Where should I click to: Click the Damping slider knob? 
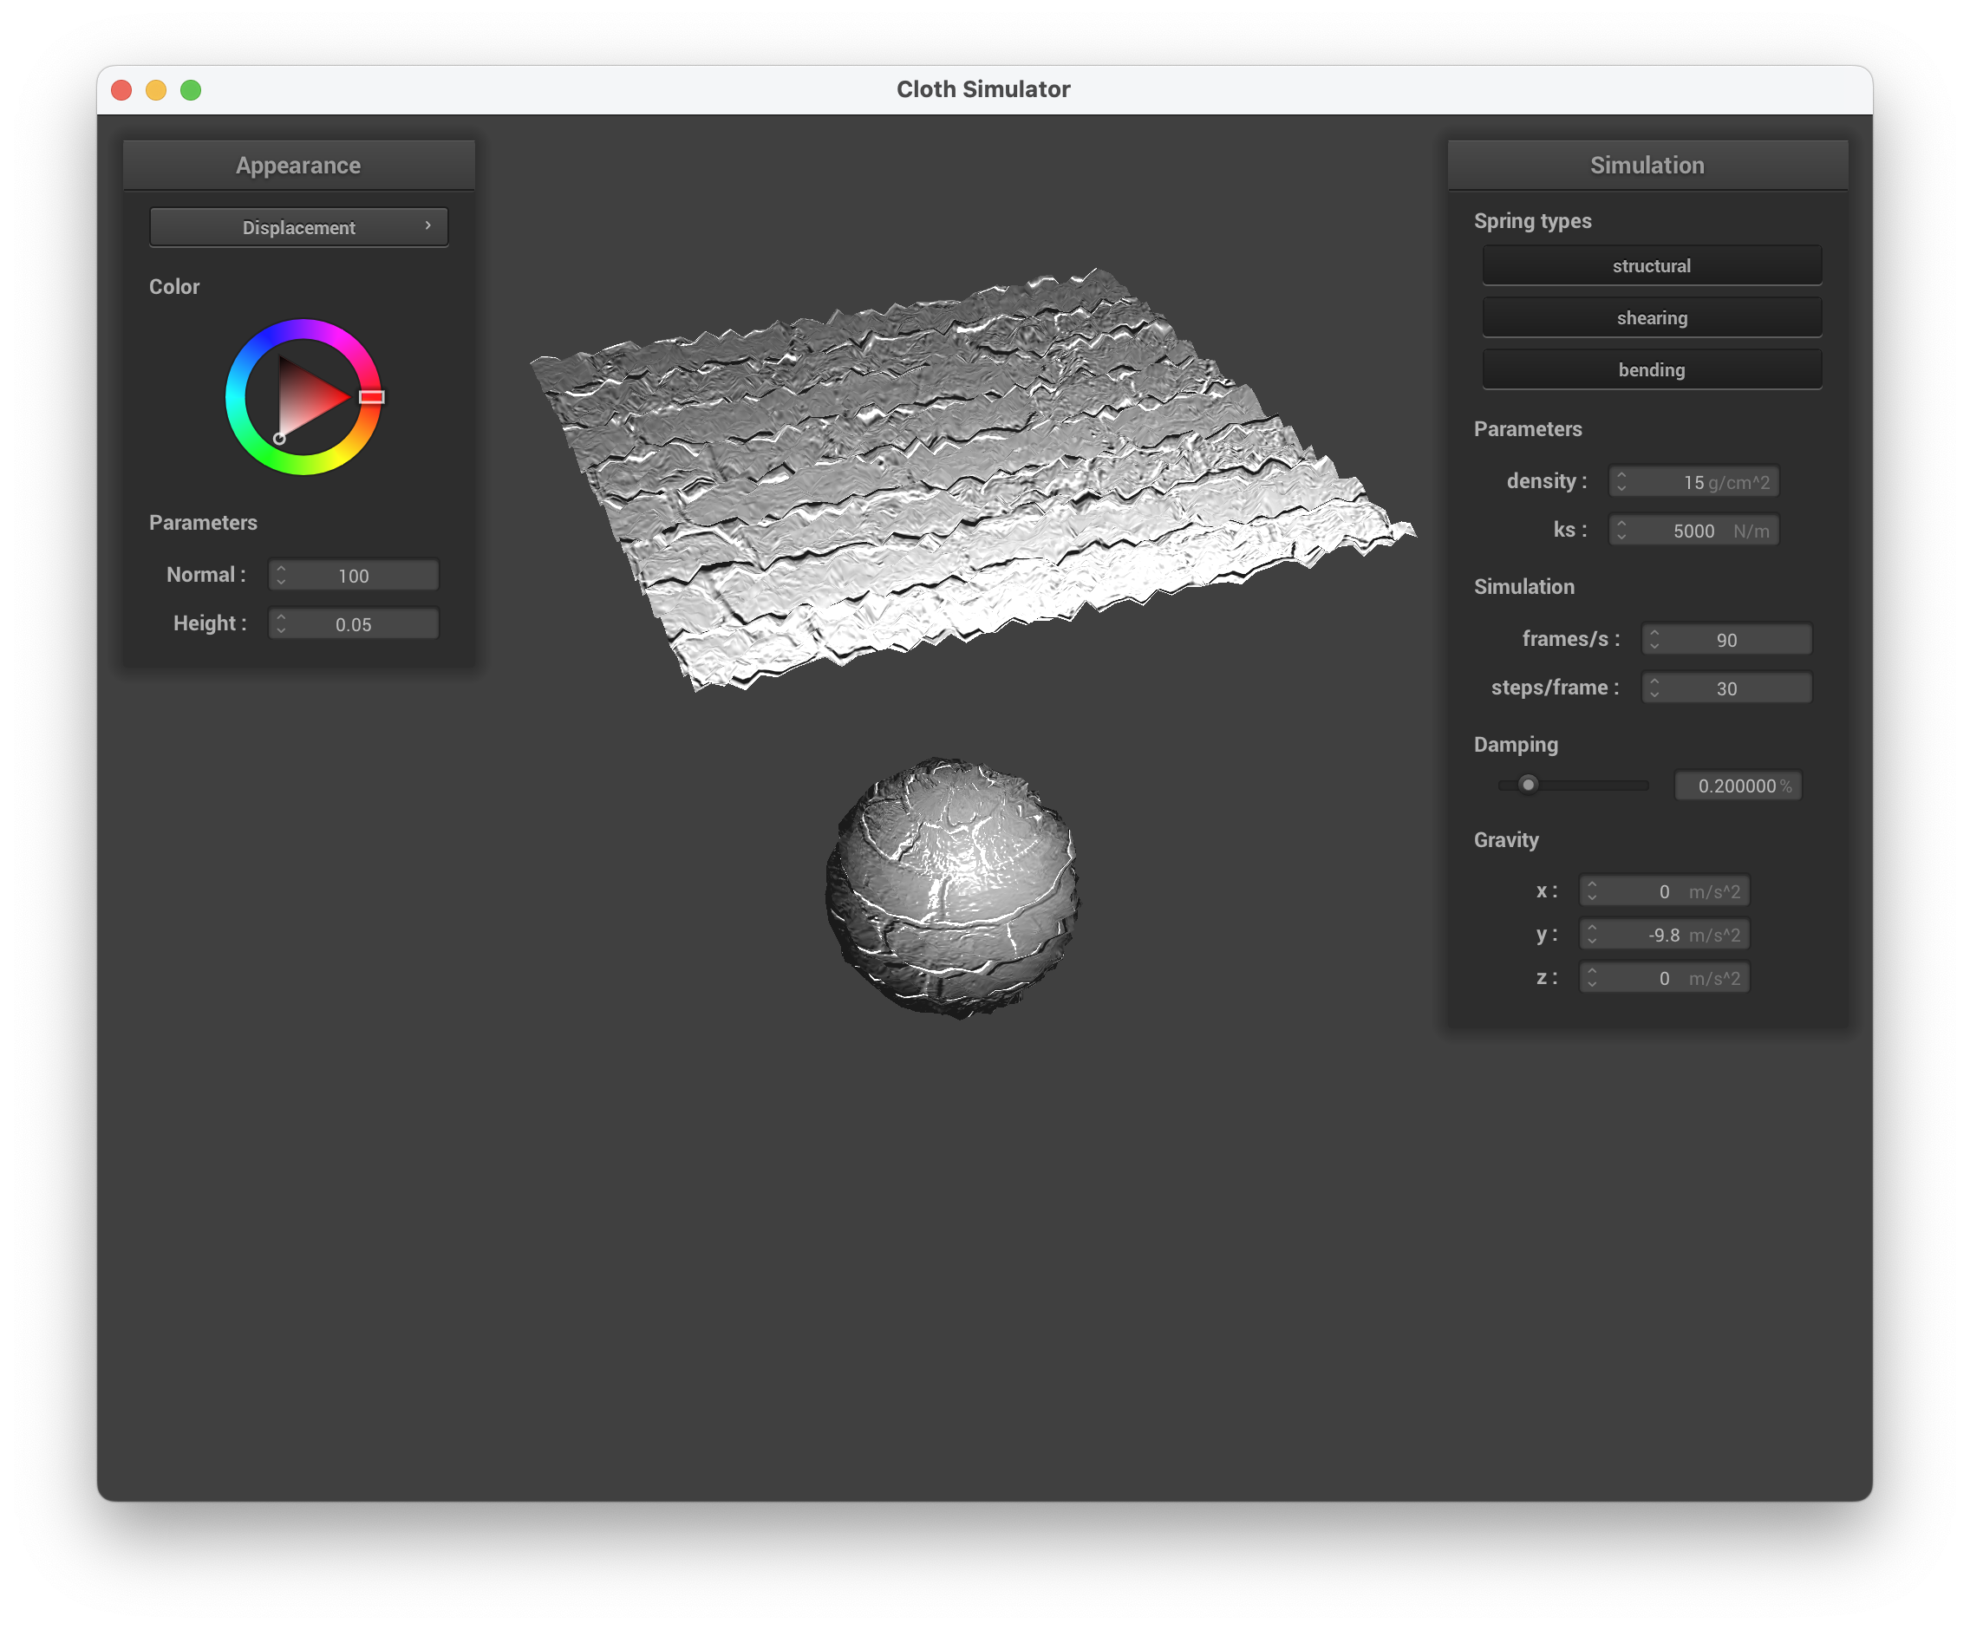(x=1528, y=785)
